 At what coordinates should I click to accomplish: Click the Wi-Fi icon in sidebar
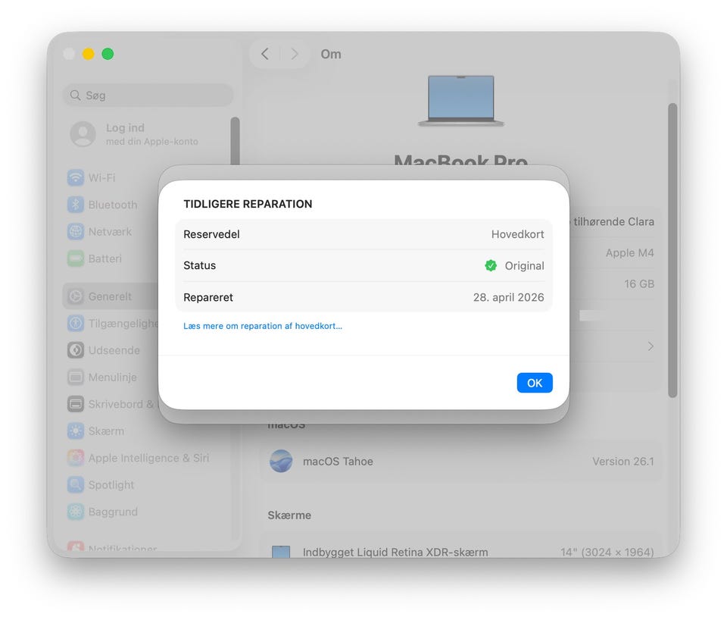coord(76,178)
